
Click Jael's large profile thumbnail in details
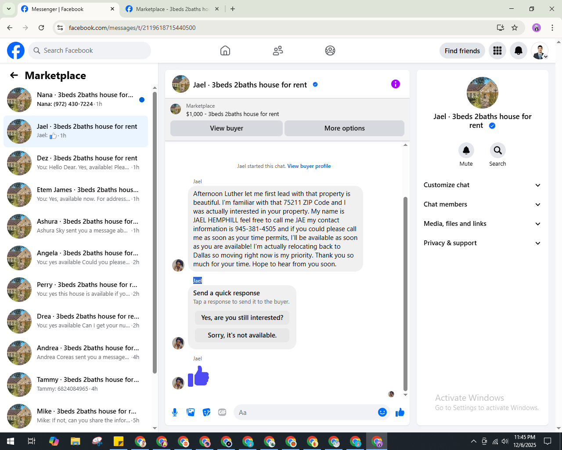pos(483,93)
